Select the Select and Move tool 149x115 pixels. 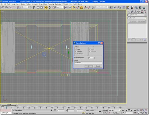[x=46, y=8]
